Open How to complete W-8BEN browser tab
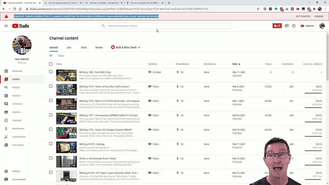This screenshot has width=329, height=185. 145,3
